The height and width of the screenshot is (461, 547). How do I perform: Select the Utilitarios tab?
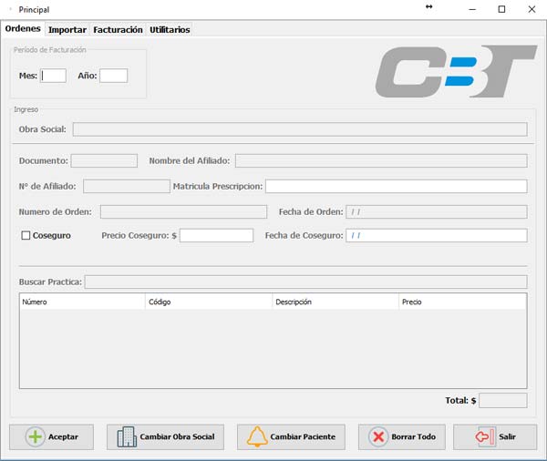pos(170,29)
